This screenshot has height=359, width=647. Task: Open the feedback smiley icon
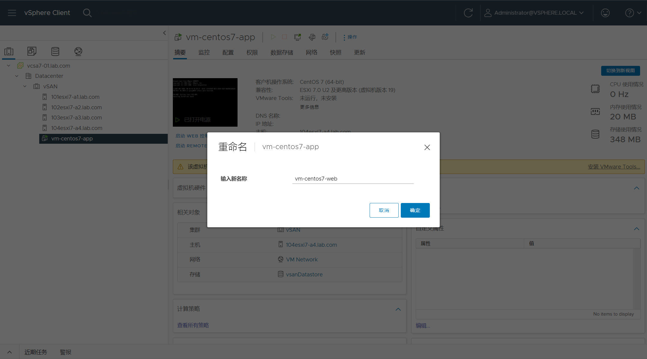tap(605, 13)
